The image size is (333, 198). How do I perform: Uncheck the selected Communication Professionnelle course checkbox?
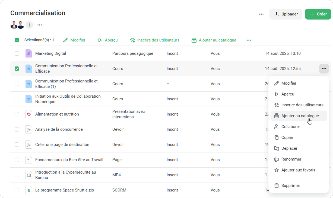(x=17, y=69)
